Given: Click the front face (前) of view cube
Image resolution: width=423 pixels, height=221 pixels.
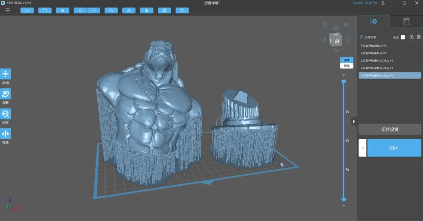Looking at the screenshot, I should point(337,41).
